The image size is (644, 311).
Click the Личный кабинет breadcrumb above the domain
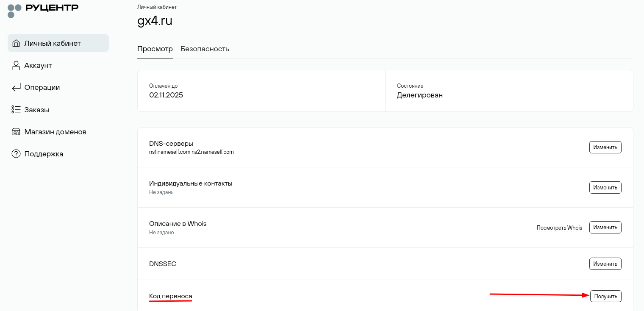click(x=157, y=7)
